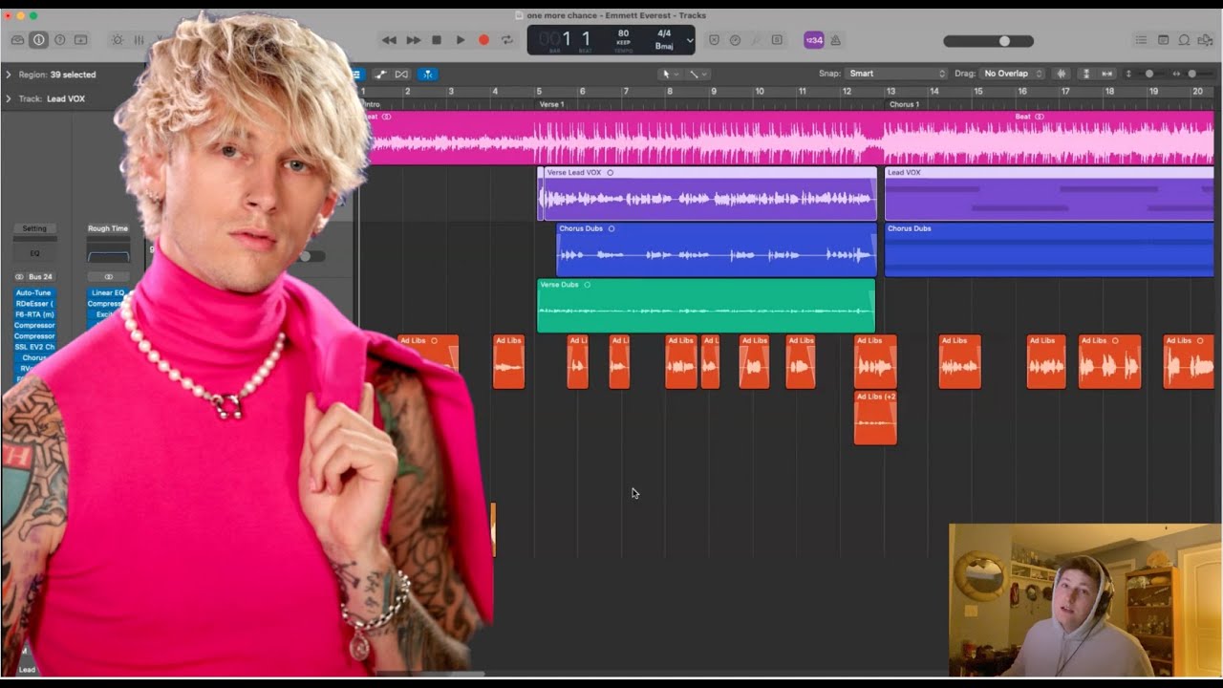Open the SSL EV2 Ch plugin slot
The image size is (1223, 688).
point(34,347)
